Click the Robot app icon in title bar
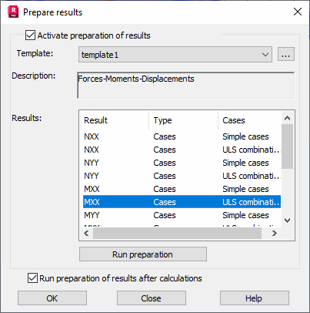The width and height of the screenshot is (310, 313). tap(13, 12)
